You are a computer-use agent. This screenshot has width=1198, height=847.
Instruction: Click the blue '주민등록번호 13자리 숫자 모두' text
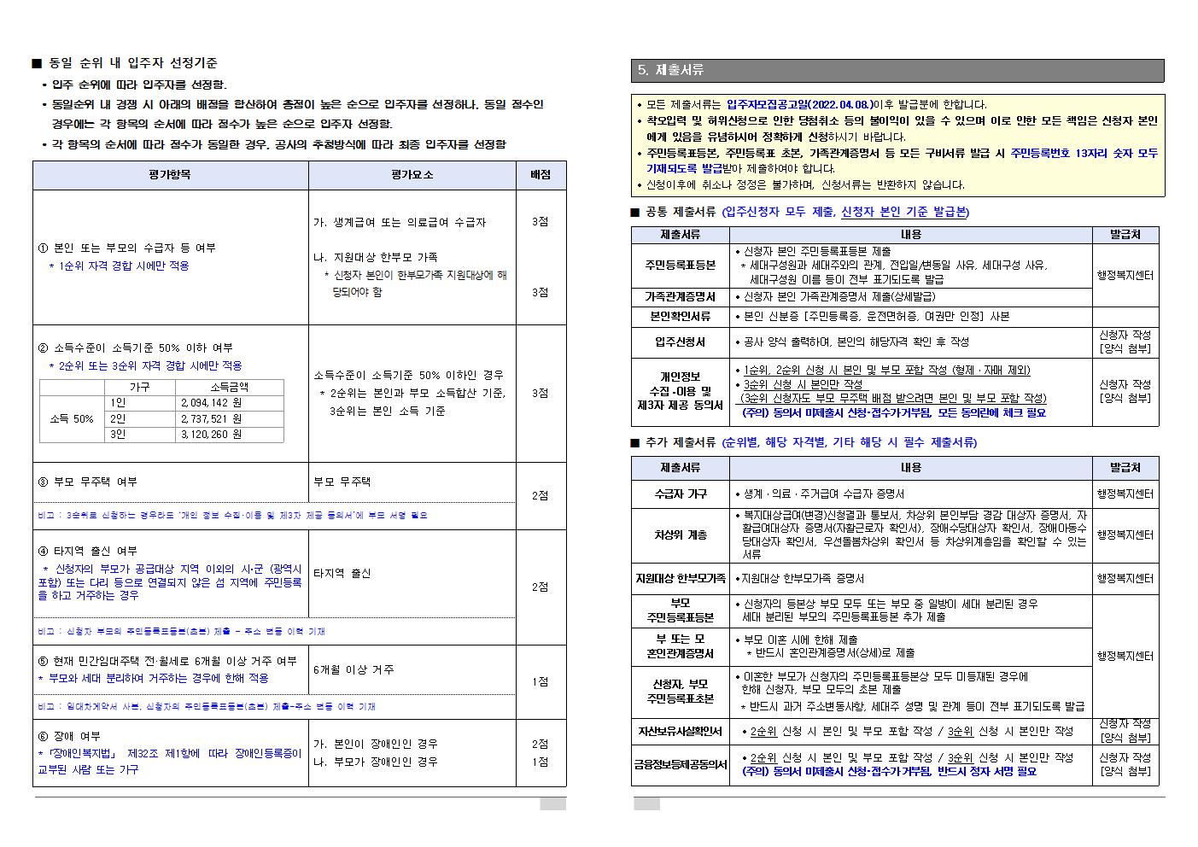(x=1084, y=153)
